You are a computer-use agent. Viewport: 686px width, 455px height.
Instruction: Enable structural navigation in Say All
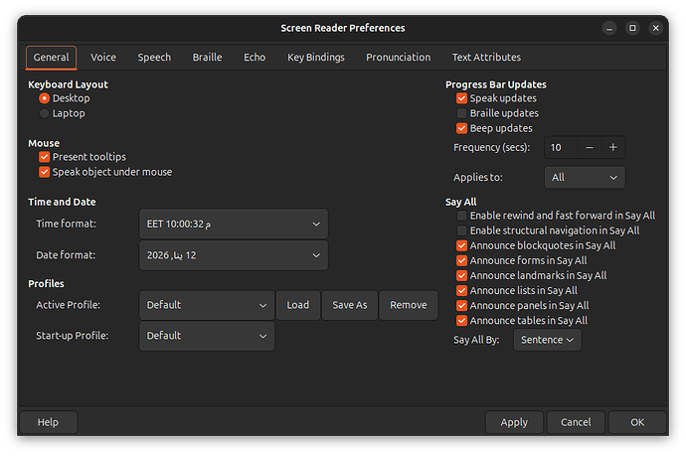pyautogui.click(x=462, y=230)
